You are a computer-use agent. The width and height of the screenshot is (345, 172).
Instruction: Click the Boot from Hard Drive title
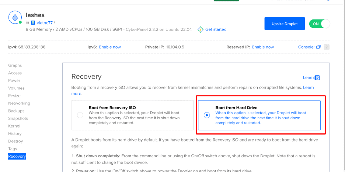(x=236, y=108)
